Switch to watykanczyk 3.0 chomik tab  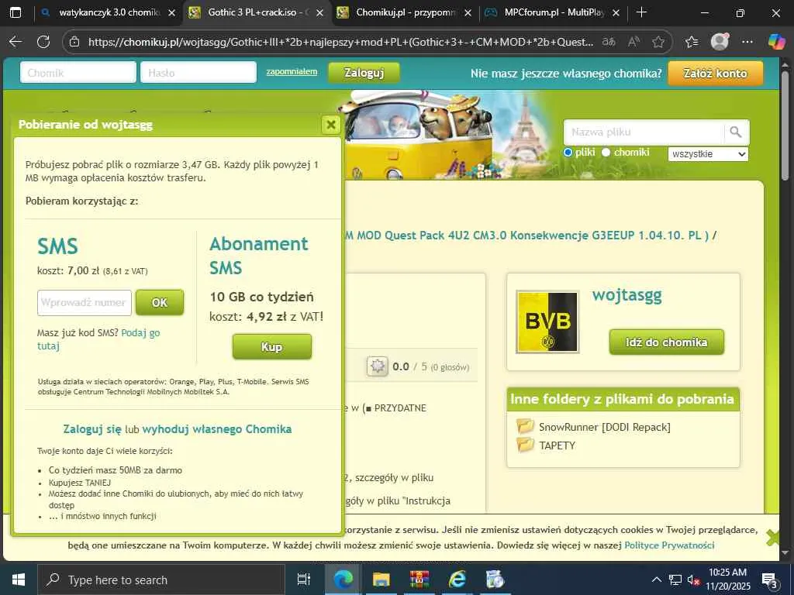pos(109,12)
